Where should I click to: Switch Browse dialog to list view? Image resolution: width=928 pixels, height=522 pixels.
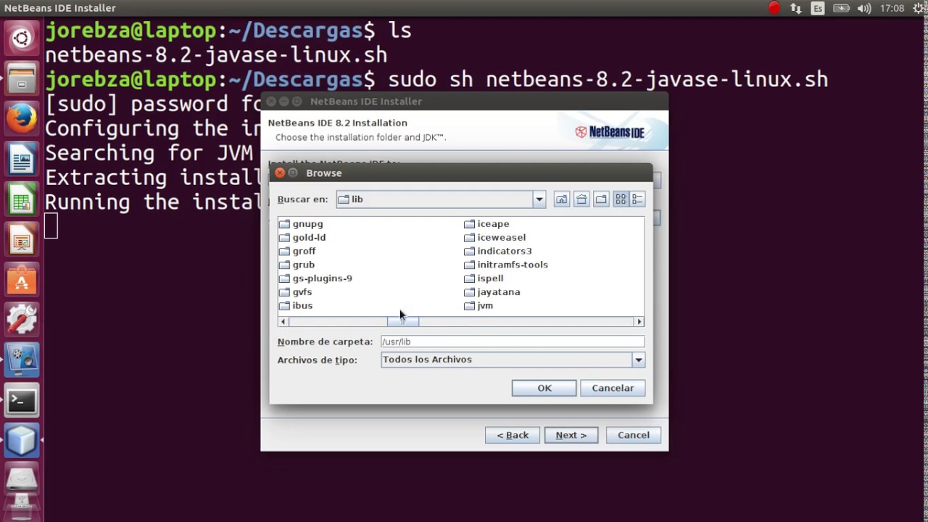(x=621, y=199)
